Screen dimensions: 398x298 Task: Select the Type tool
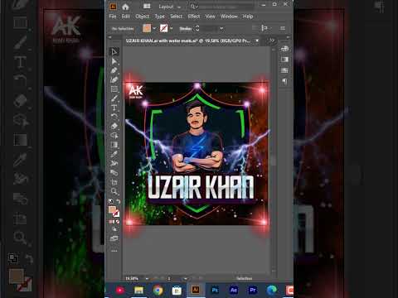pos(114,108)
